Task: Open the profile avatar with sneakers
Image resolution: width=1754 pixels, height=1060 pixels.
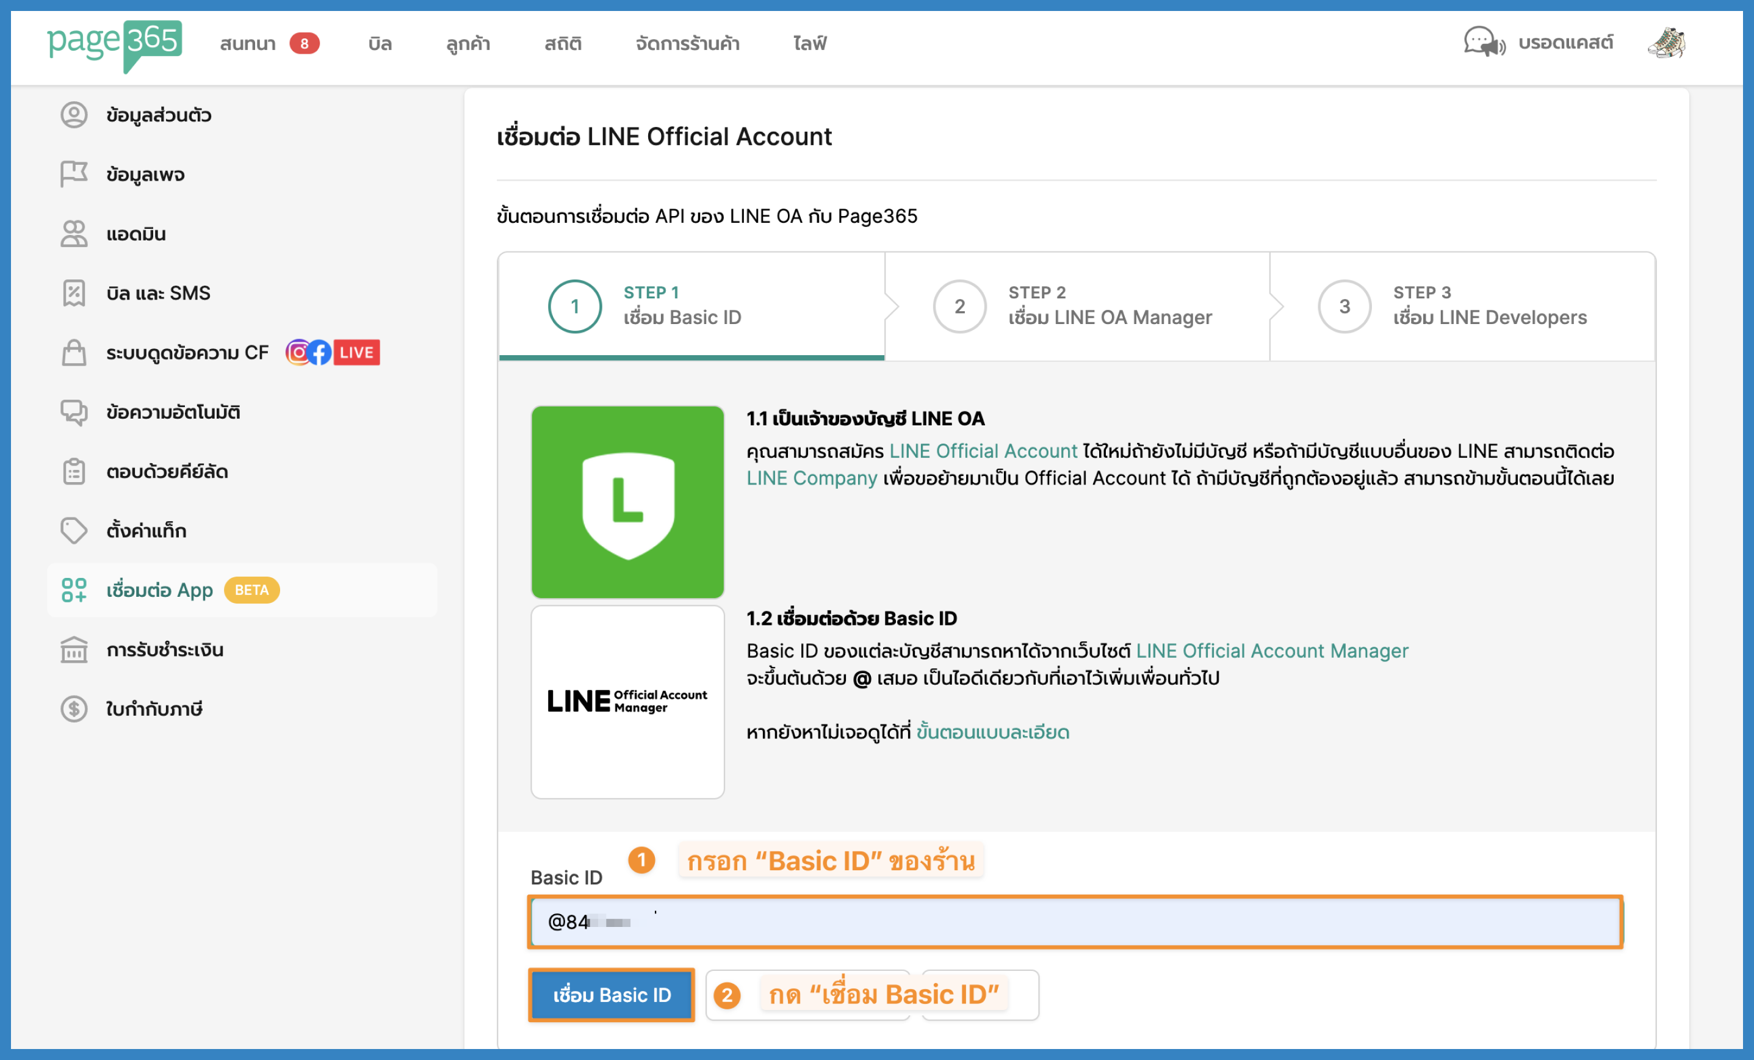Action: (1667, 43)
